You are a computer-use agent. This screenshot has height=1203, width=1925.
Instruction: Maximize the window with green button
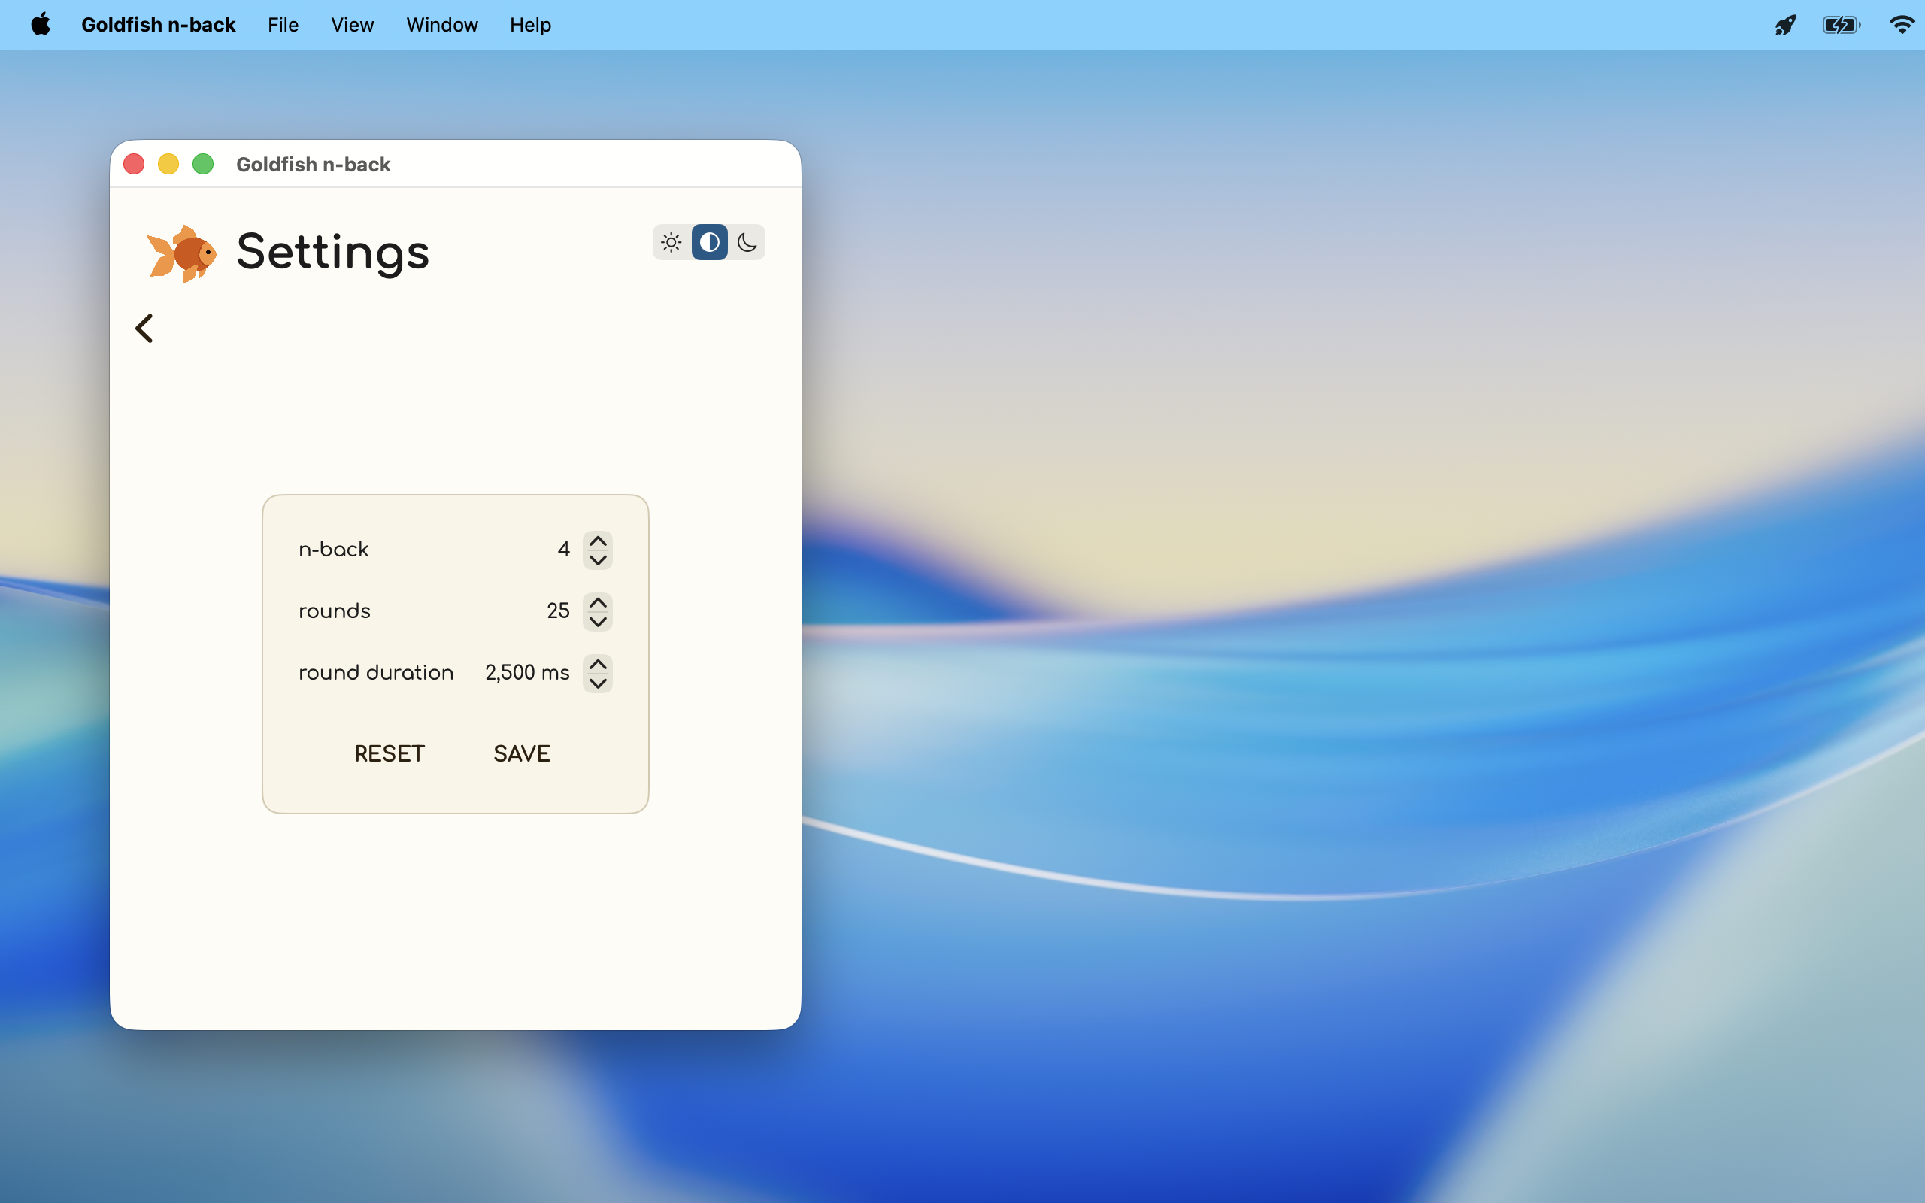tap(203, 164)
